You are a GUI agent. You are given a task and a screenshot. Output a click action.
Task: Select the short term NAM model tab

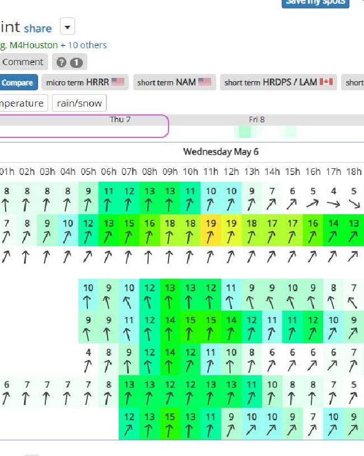click(x=175, y=82)
